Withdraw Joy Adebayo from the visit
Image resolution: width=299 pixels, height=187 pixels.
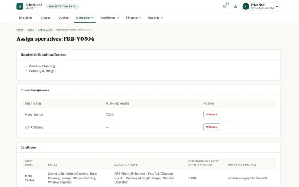[x=212, y=127]
